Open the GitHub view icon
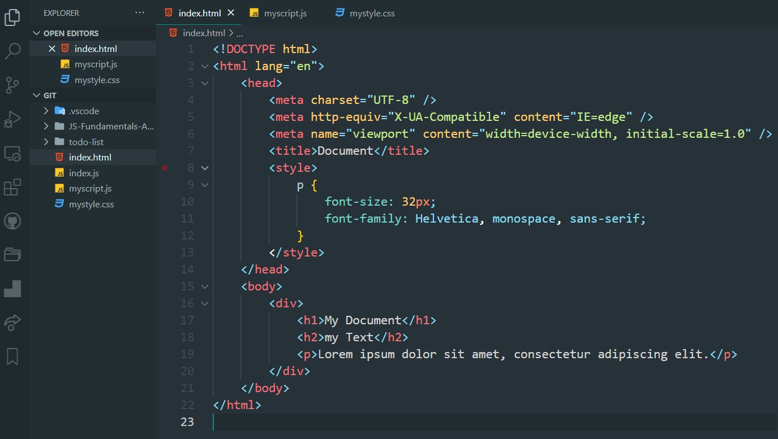The width and height of the screenshot is (778, 439). 12,221
